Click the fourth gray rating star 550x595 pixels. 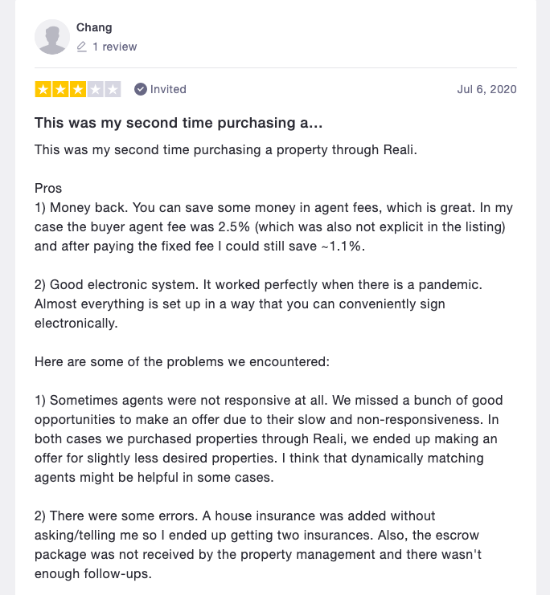point(96,89)
